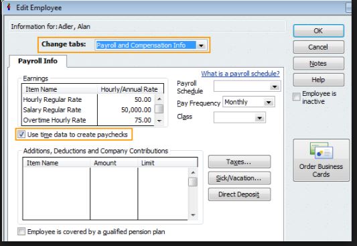The width and height of the screenshot is (357, 246).
Task: Click the Taxes button
Action: point(239,162)
